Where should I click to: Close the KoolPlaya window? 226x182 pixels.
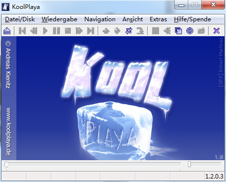point(213,4)
